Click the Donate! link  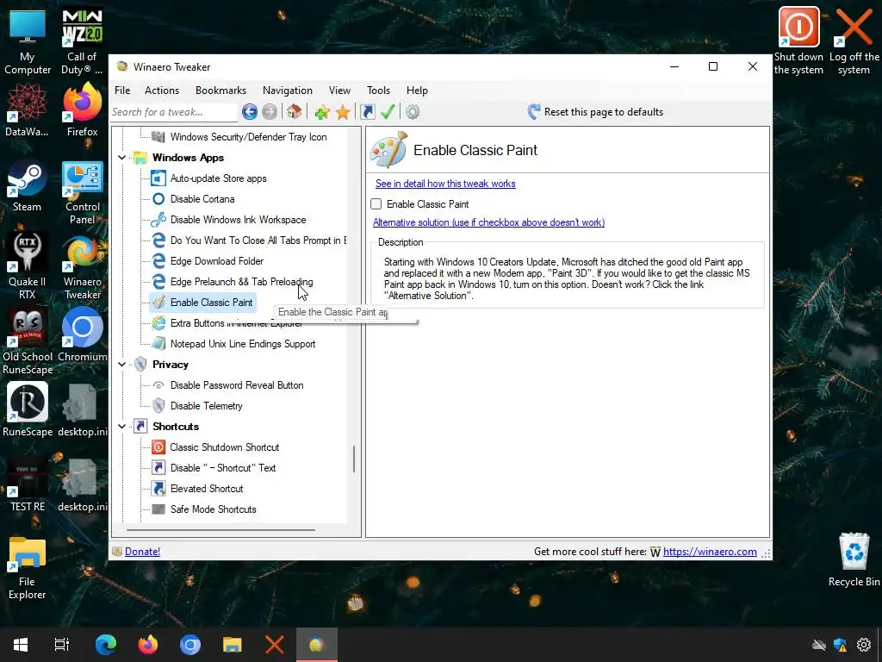(142, 552)
